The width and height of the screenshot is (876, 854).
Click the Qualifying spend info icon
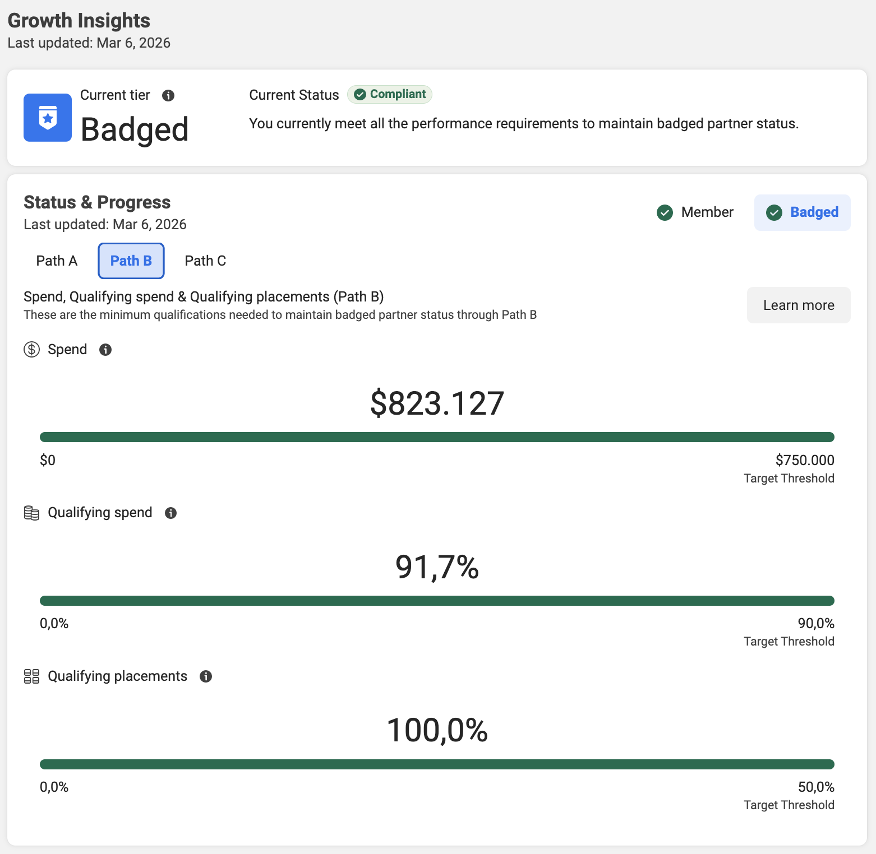pyautogui.click(x=171, y=513)
